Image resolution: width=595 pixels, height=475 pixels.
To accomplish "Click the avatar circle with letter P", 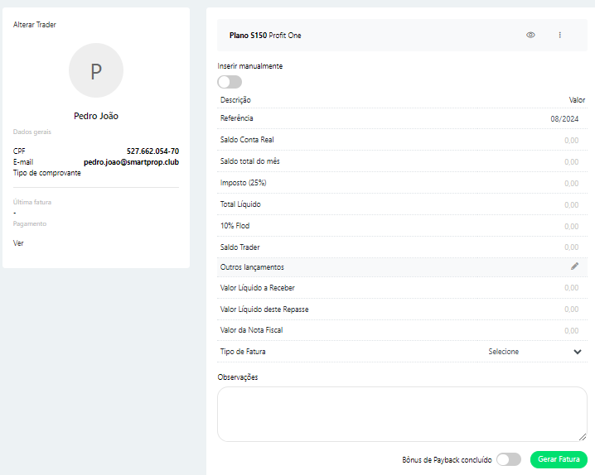I will [x=96, y=71].
